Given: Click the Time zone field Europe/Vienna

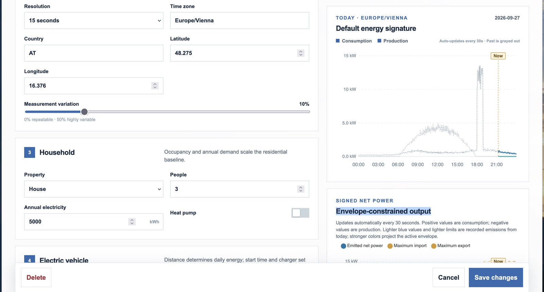Looking at the screenshot, I should pos(239,20).
